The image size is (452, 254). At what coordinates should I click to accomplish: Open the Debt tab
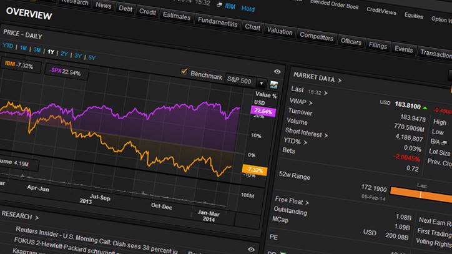(125, 8)
